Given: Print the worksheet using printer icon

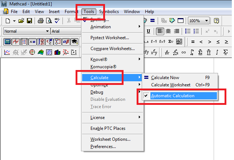Looking at the screenshot, I should 41,21.
